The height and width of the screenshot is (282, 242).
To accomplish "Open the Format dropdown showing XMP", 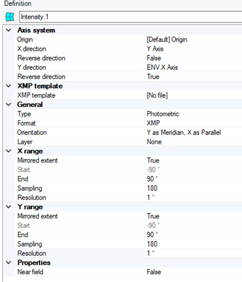I will coord(194,123).
